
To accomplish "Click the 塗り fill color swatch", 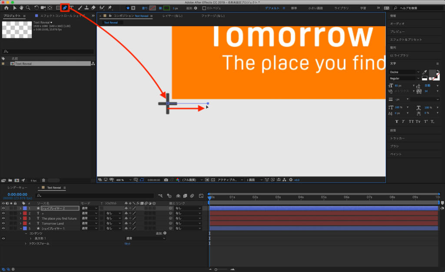I will click(153, 8).
